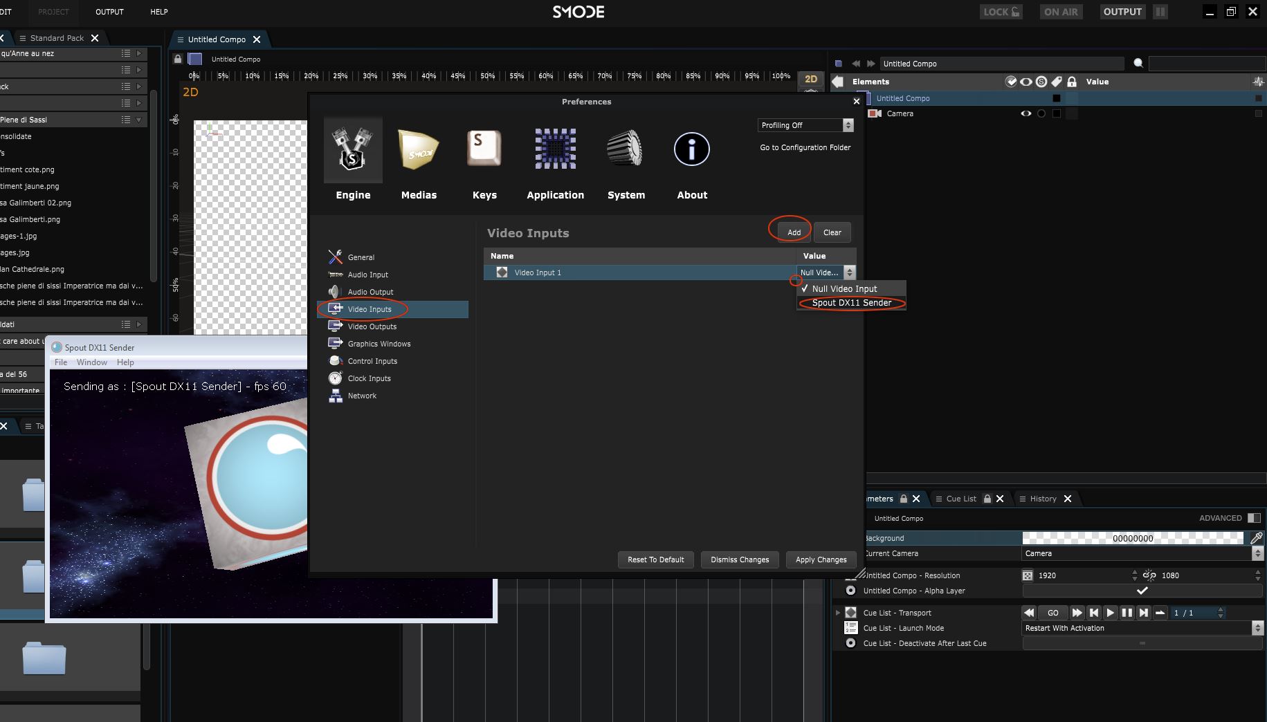Image resolution: width=1267 pixels, height=722 pixels.
Task: Pick a color with the Background eyedropper
Action: [1256, 538]
